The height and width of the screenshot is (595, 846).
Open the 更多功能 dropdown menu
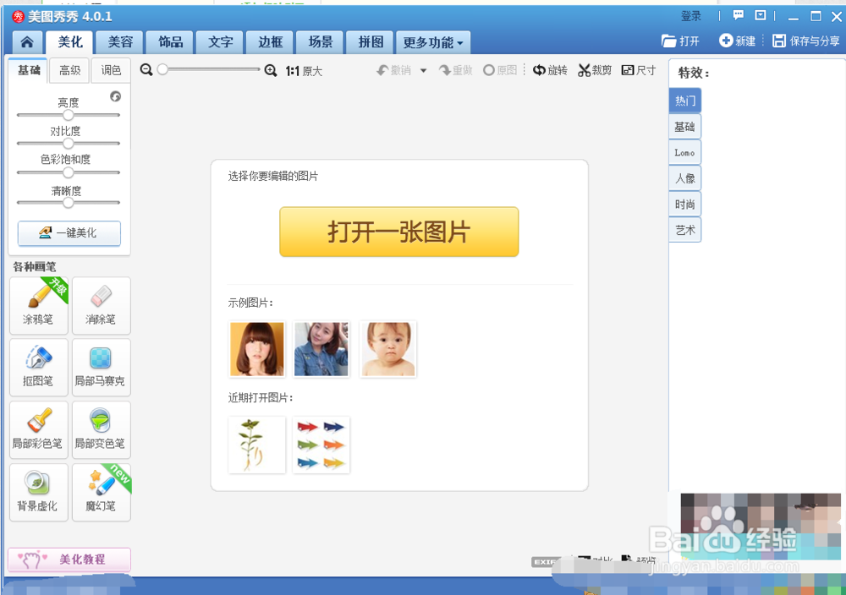click(x=433, y=42)
